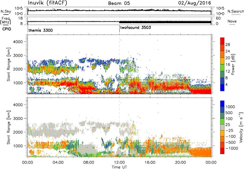
Task: Click the 'CPID' row label
Action: pyautogui.click(x=7, y=29)
